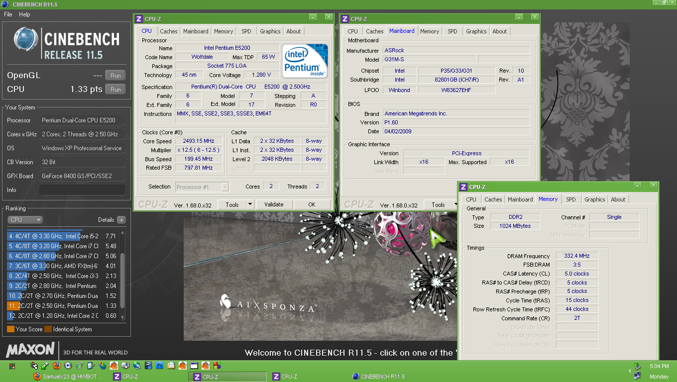Click Validate in CPU-Z CPU window
Viewport: 677px width, 382px height.
[x=274, y=204]
